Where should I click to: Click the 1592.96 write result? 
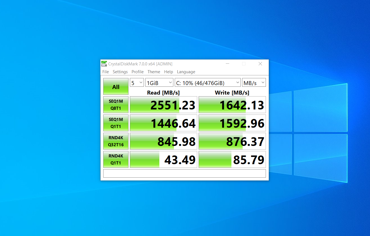pos(232,123)
